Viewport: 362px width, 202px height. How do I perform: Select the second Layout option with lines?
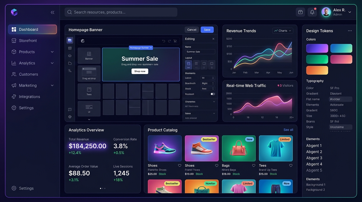[196, 65]
